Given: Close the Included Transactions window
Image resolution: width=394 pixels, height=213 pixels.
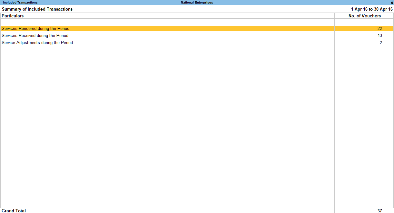Looking at the screenshot, I should 391,3.
